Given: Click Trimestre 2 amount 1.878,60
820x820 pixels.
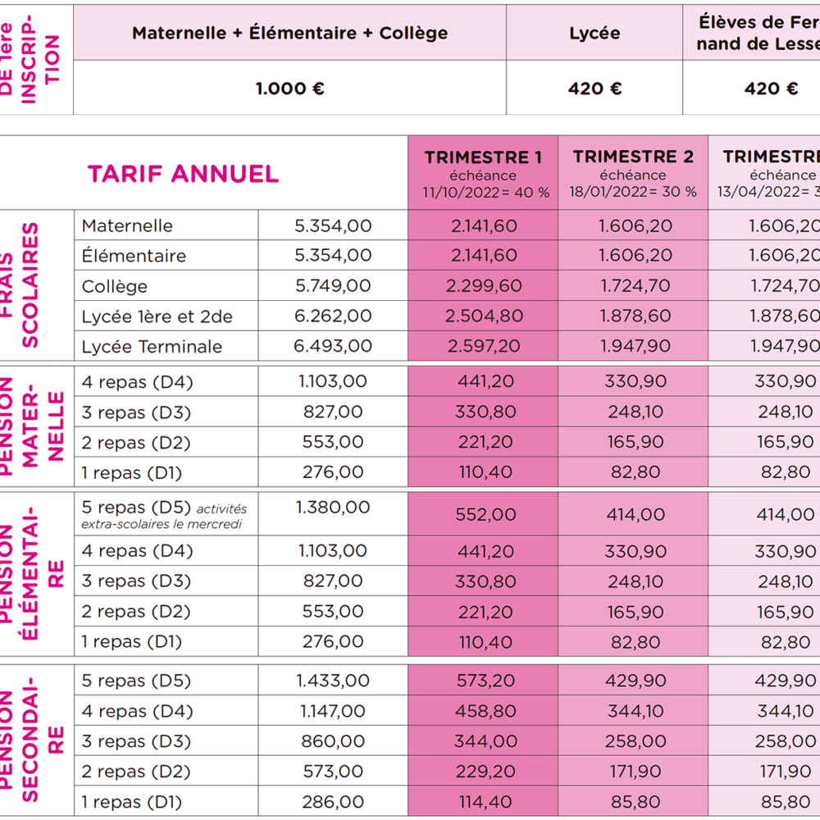Looking at the screenshot, I should tap(632, 317).
